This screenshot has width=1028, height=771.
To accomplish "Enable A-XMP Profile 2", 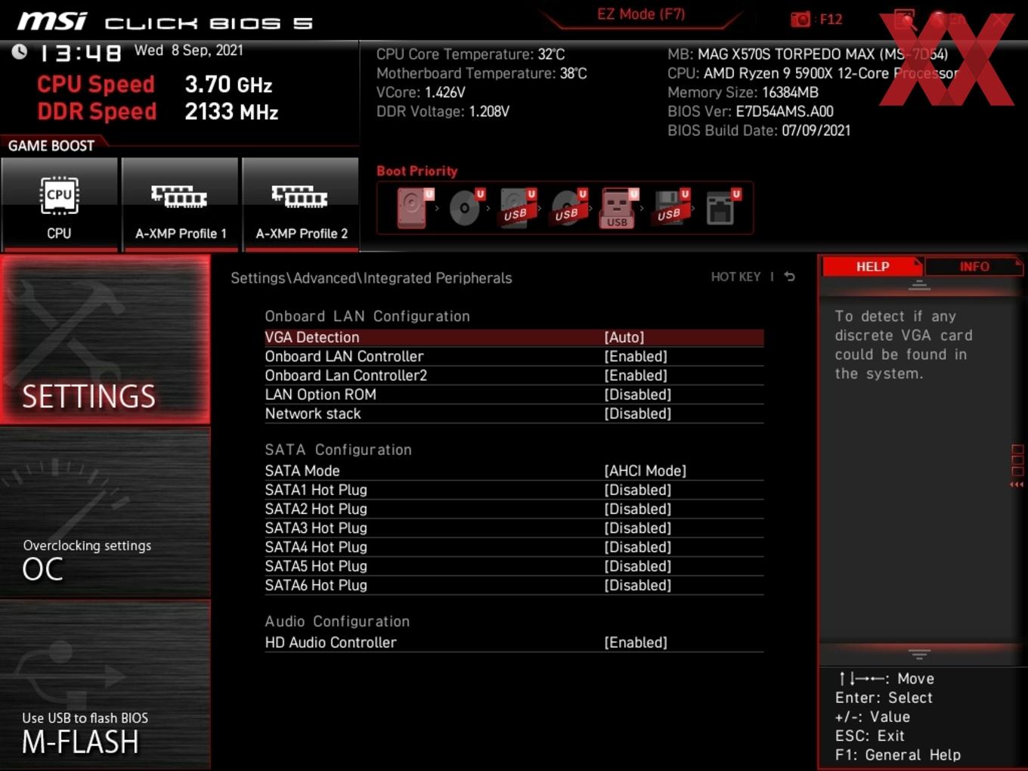I will coord(301,204).
